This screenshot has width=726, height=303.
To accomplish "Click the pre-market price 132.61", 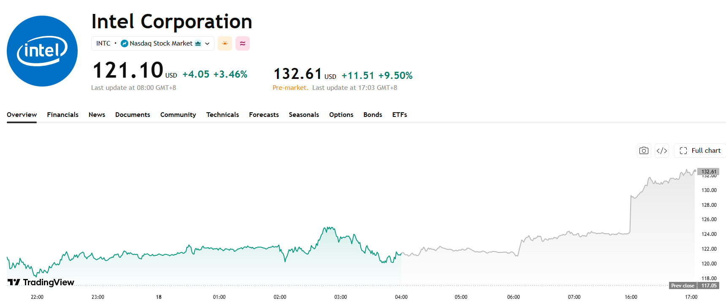I will pyautogui.click(x=298, y=74).
